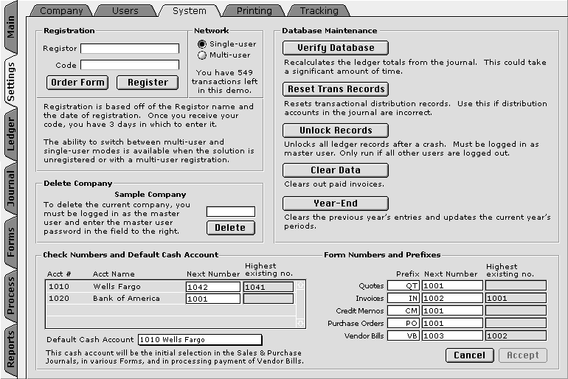Open the Reports side tab
Screen dimensions: 568x379
pyautogui.click(x=10, y=349)
